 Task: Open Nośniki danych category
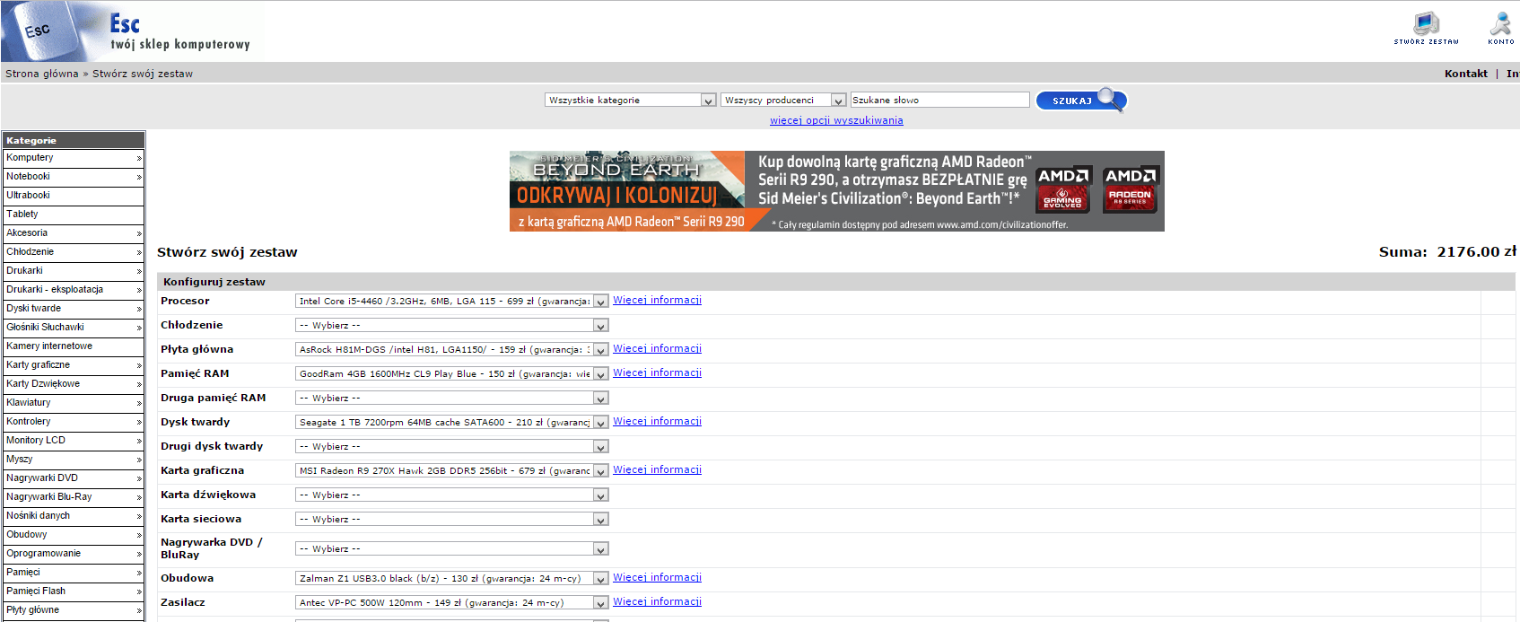click(73, 516)
